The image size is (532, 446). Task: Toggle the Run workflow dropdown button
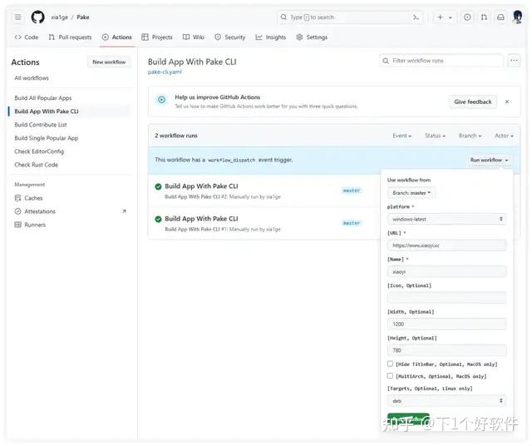(x=489, y=160)
